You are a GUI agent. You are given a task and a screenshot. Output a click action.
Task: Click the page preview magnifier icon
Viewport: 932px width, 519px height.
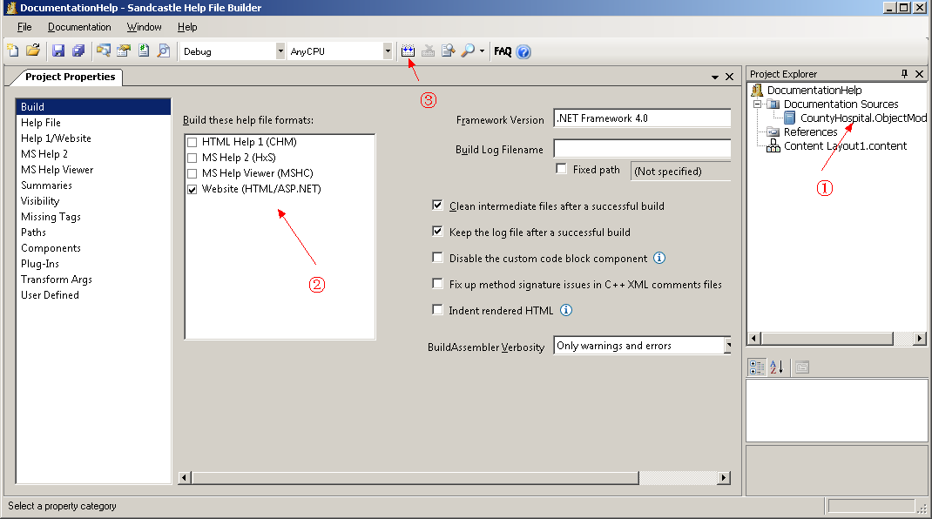point(164,51)
